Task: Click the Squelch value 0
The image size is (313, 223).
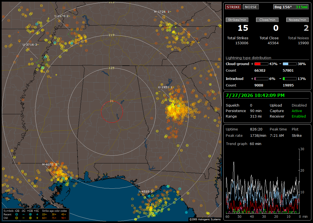Action: click(x=251, y=105)
